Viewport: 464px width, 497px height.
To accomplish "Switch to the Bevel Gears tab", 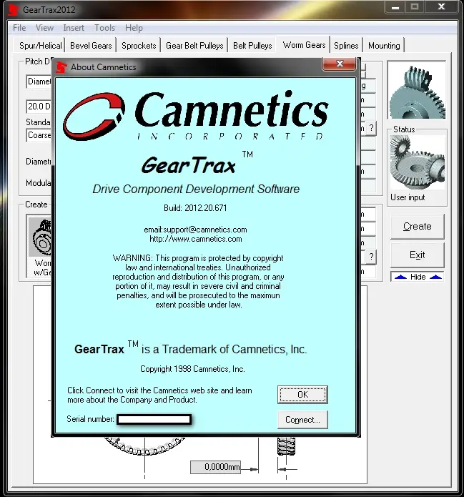I will (x=91, y=46).
